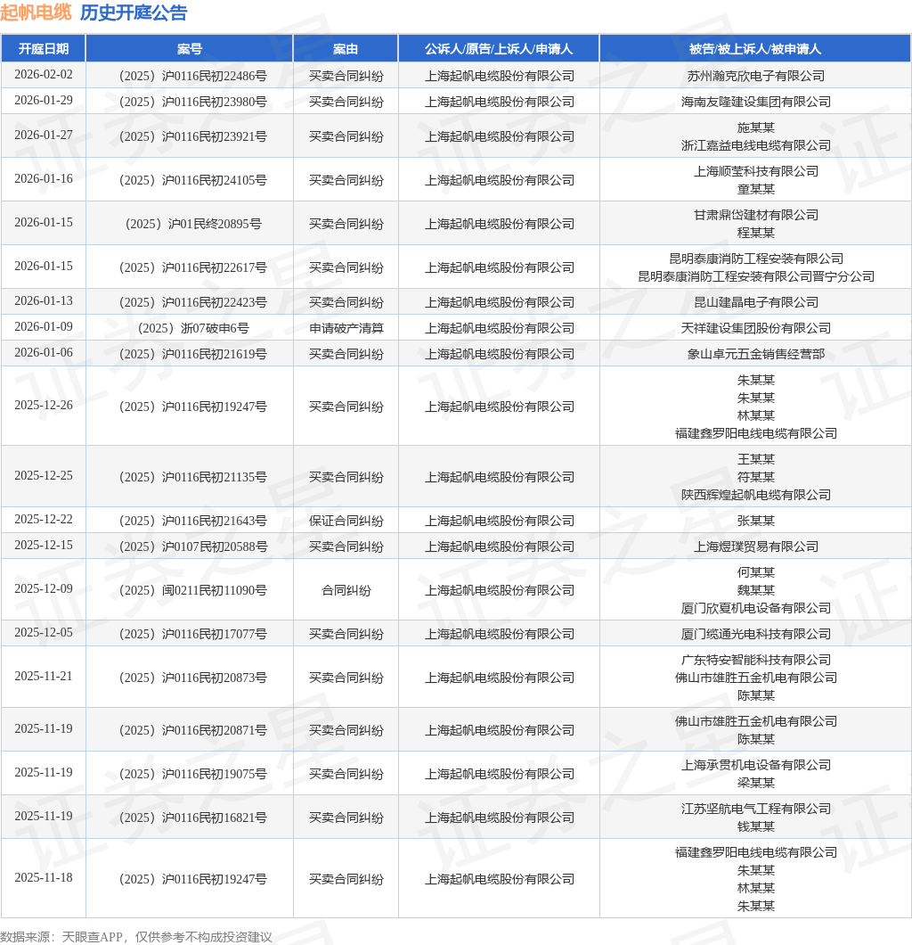The width and height of the screenshot is (912, 945).
Task: Click the 案号 column header
Action: (190, 49)
